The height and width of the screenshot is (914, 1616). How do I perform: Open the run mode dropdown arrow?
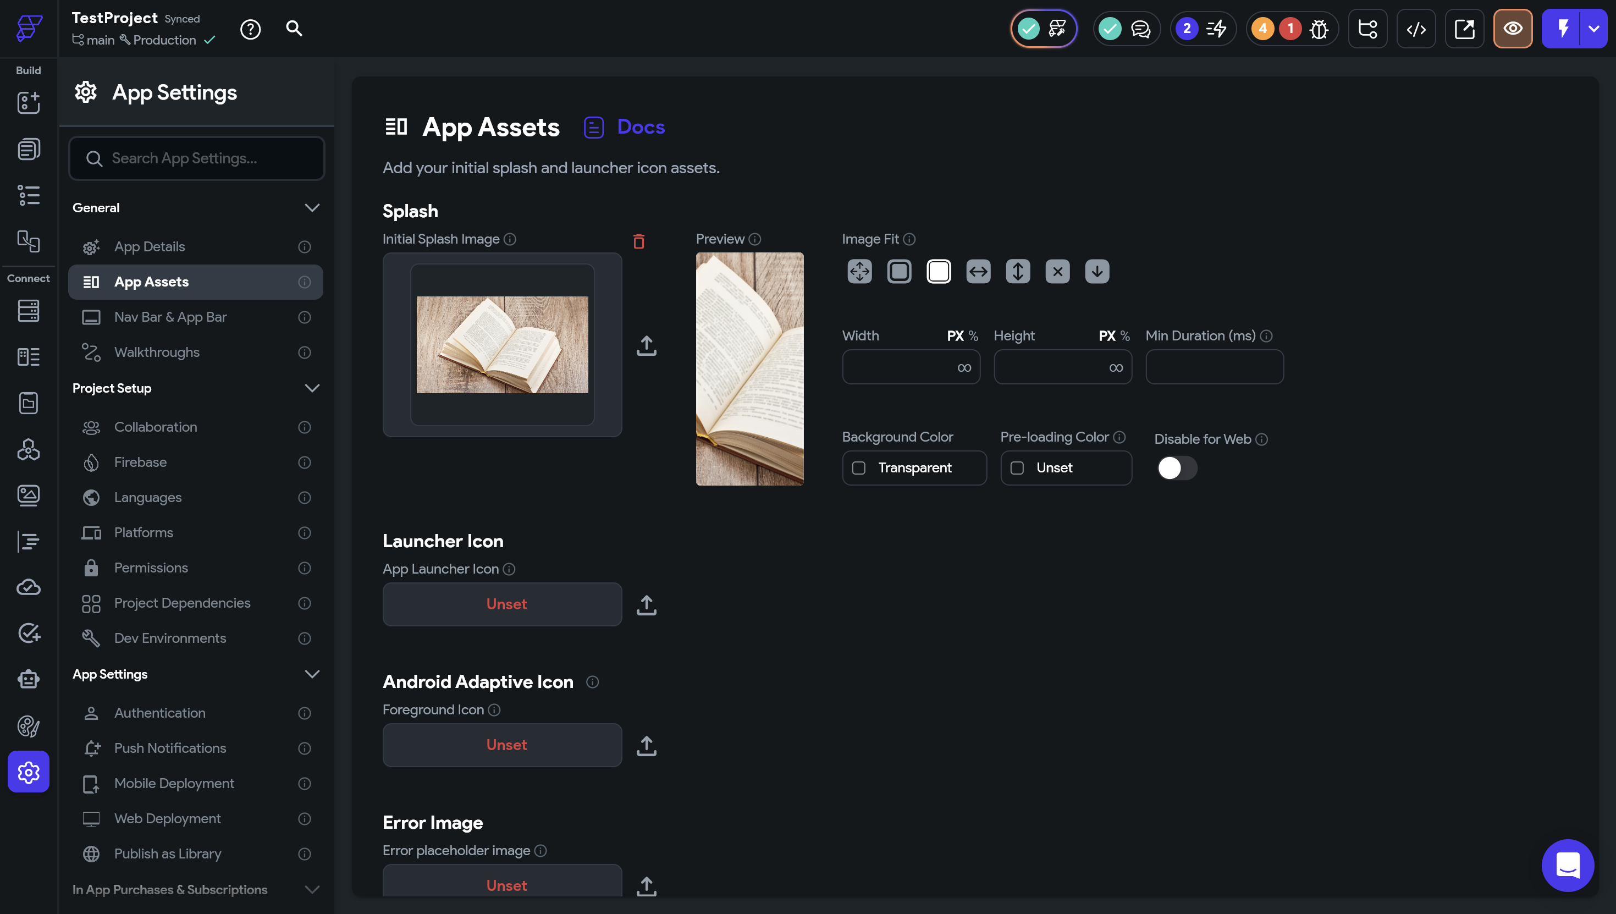1593,29
